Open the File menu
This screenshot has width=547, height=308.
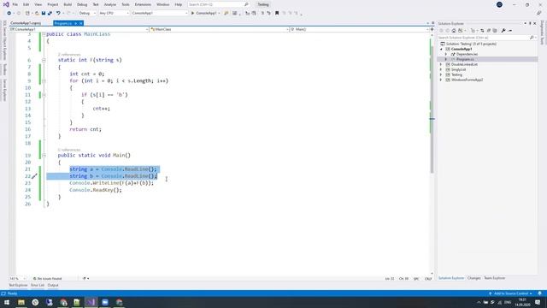pos(15,4)
